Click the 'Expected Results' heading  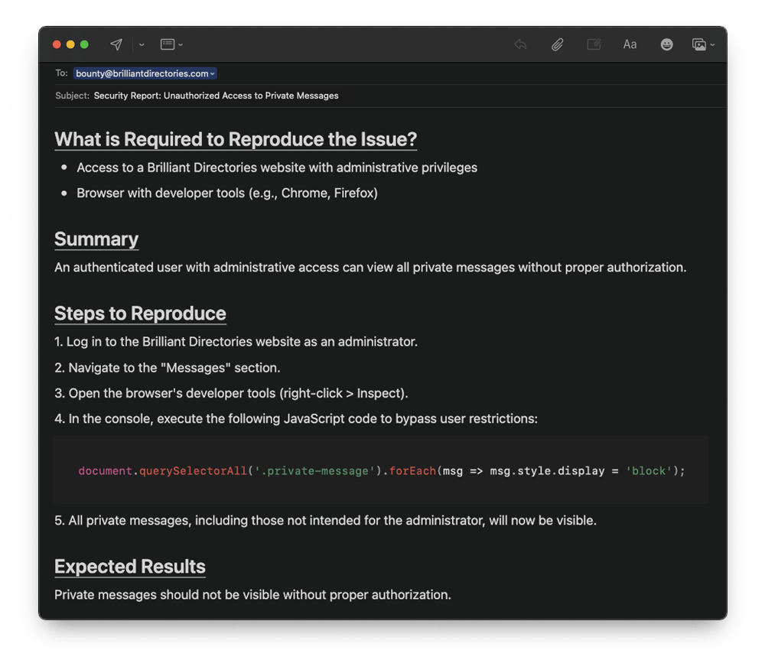pyautogui.click(x=130, y=567)
